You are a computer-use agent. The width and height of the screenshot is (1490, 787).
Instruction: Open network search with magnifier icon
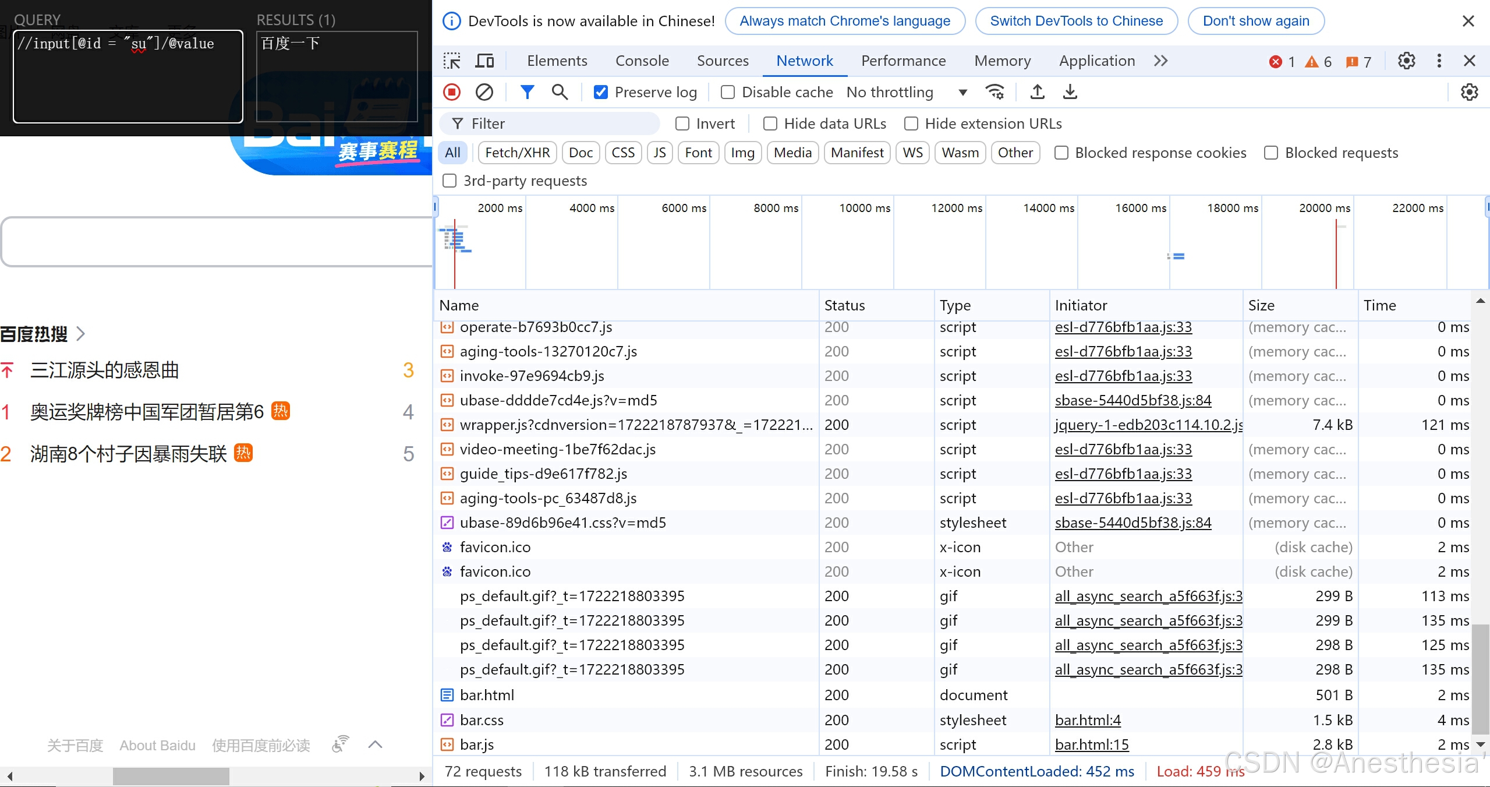click(560, 92)
